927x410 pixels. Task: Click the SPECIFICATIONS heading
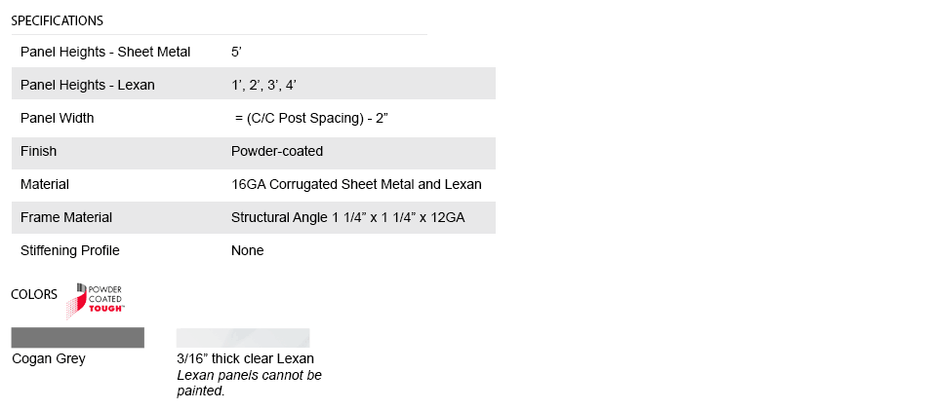(58, 20)
